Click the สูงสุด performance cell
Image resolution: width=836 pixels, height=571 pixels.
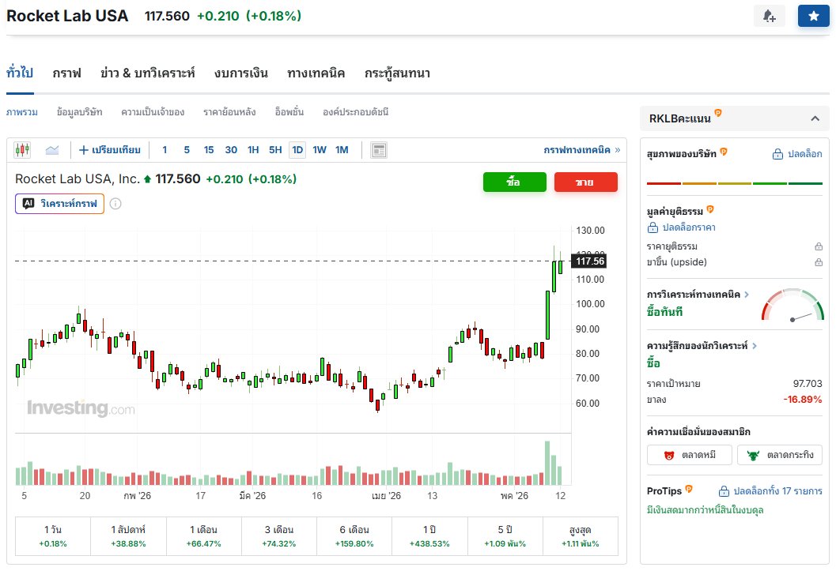click(x=581, y=536)
